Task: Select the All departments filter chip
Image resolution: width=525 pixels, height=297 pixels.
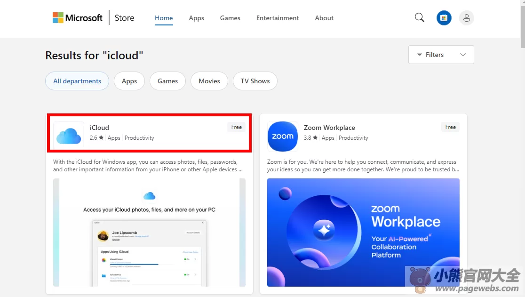Action: click(x=77, y=81)
